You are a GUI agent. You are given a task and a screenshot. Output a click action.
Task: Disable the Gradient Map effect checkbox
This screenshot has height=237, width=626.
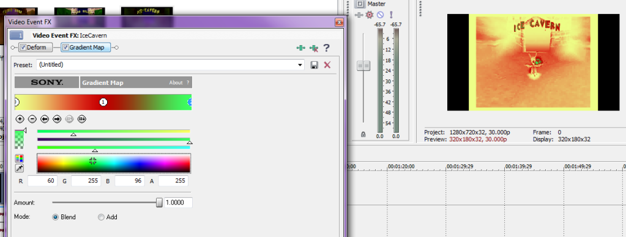coord(66,48)
